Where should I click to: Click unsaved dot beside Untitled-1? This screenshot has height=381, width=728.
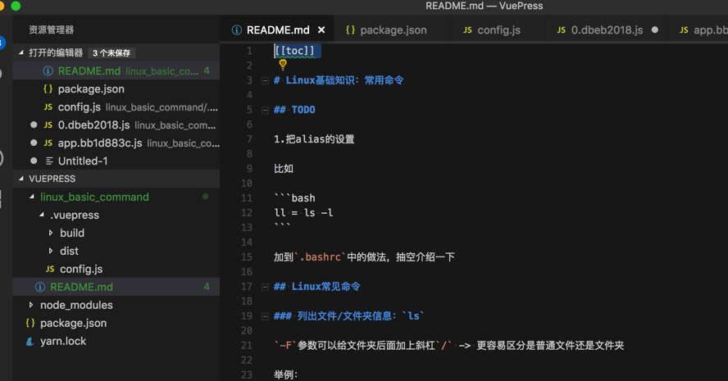click(34, 161)
